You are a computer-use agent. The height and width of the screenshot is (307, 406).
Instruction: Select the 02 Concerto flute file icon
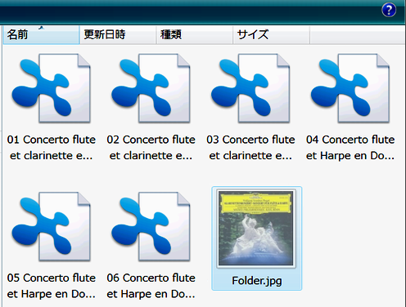coord(151,88)
